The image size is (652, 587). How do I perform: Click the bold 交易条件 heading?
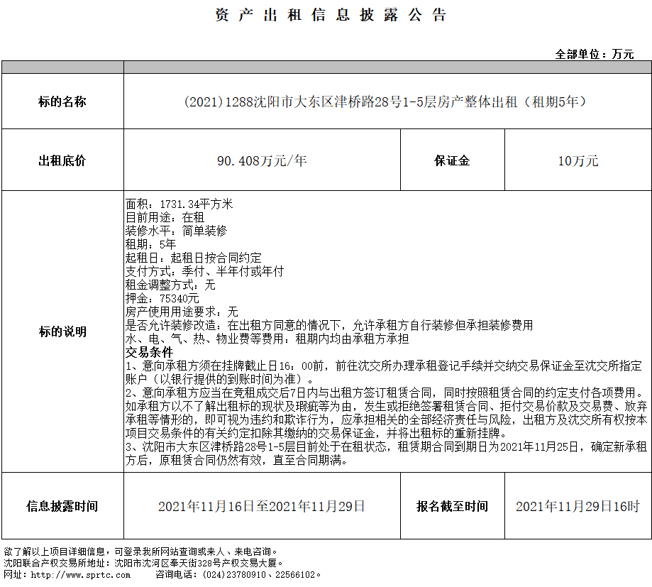click(149, 353)
